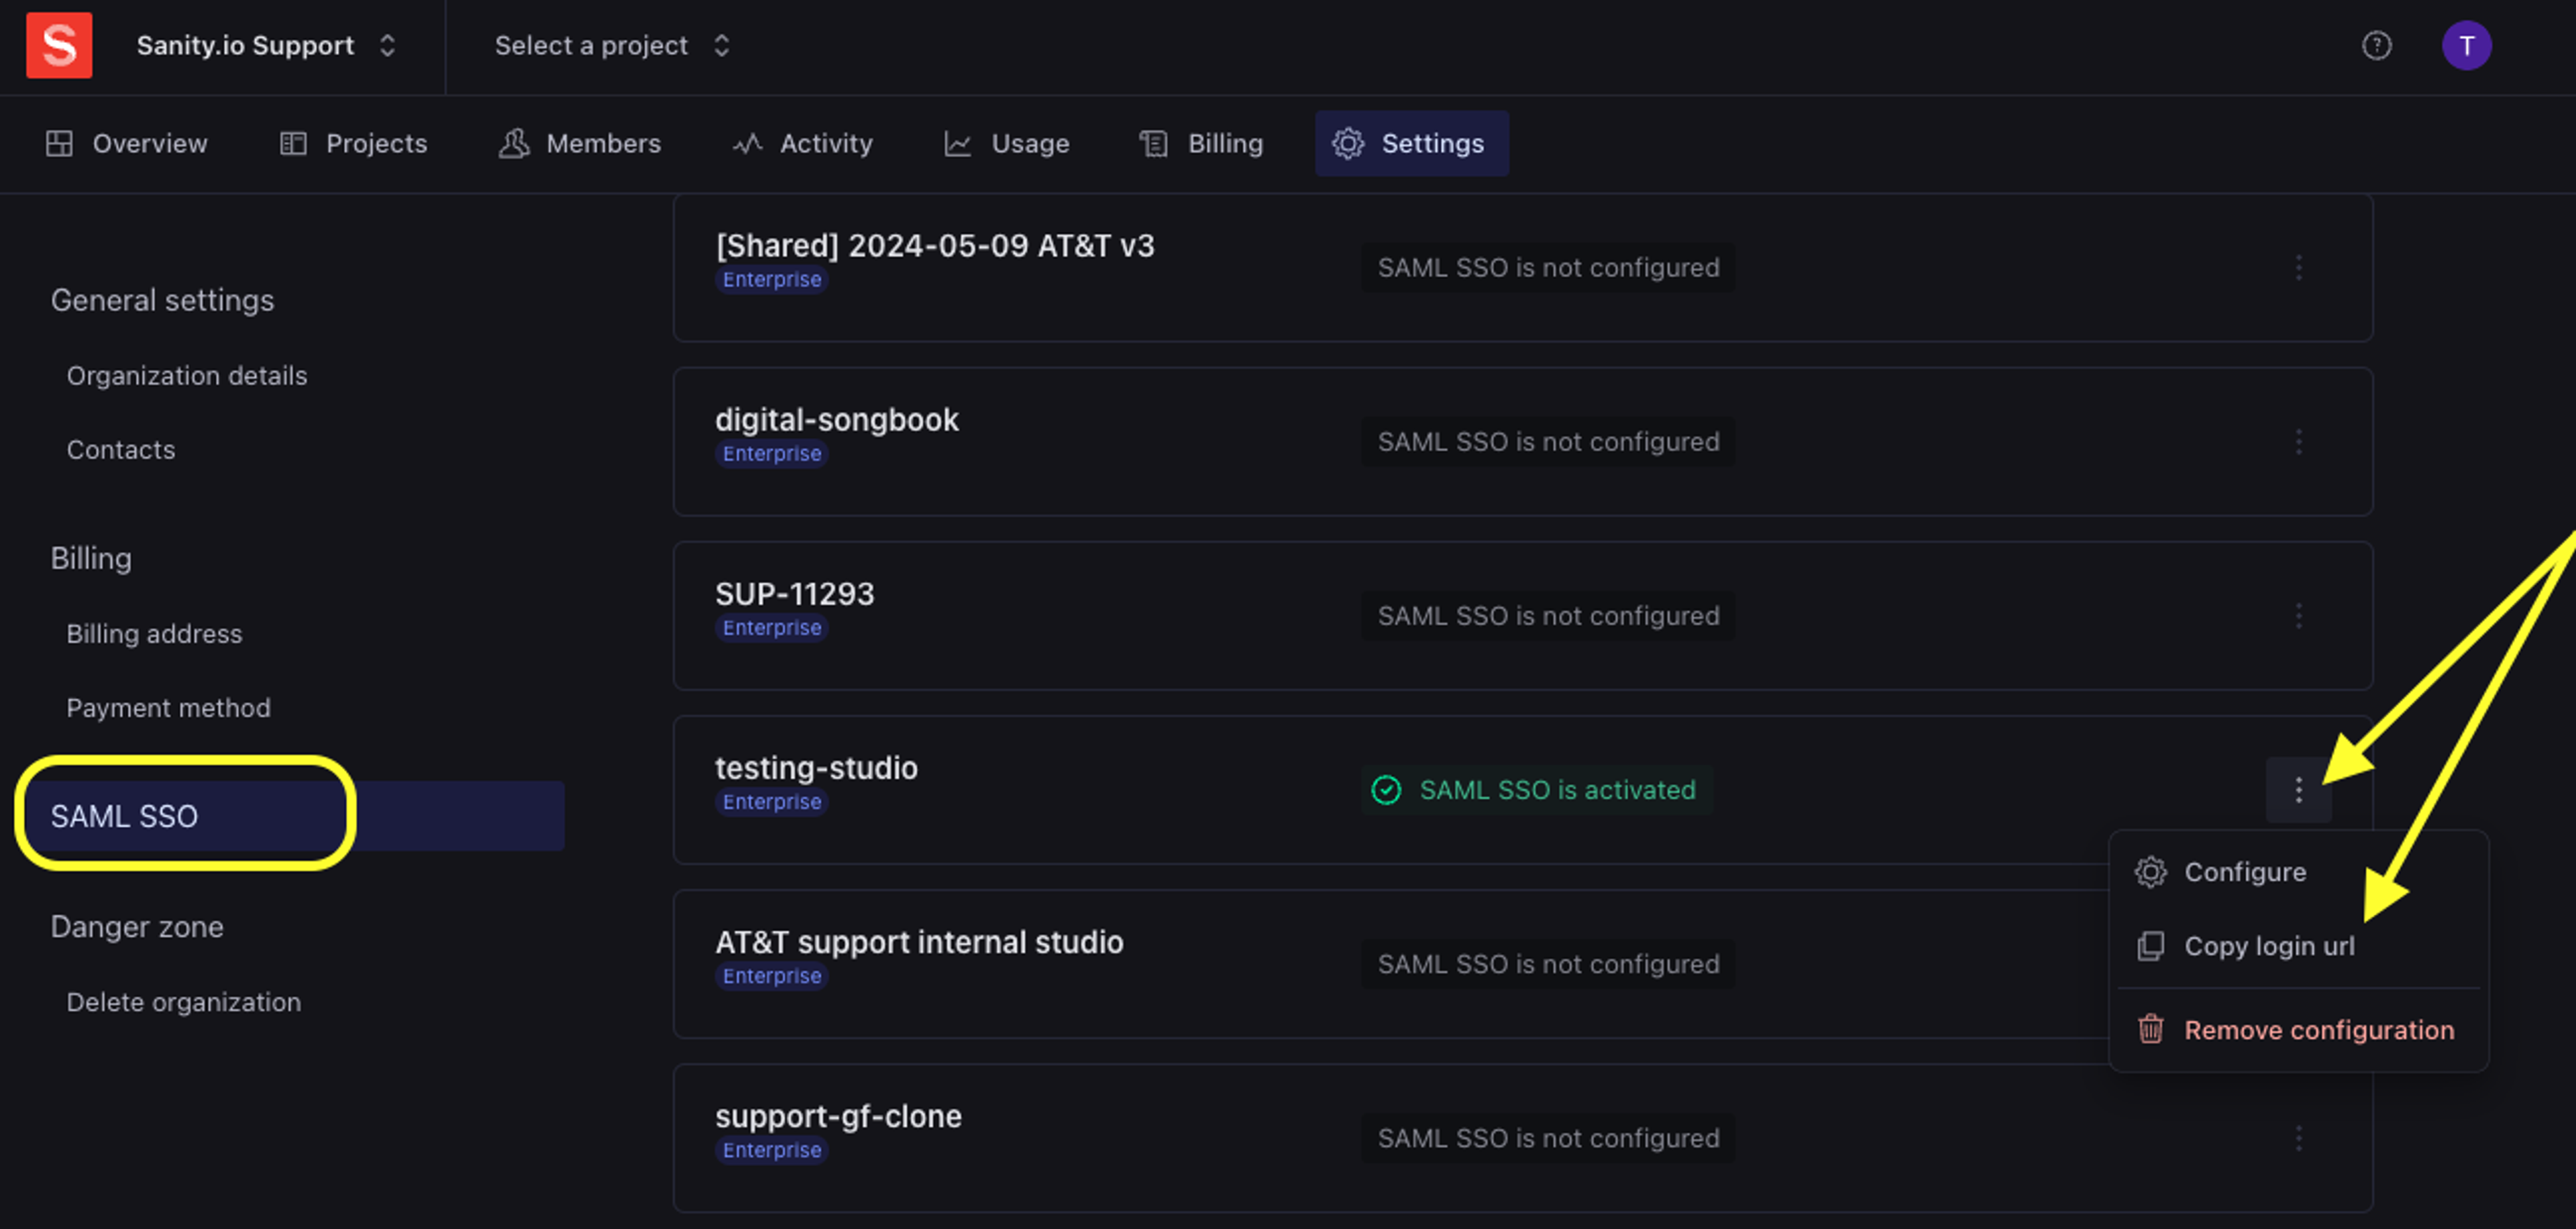
Task: Expand the Sanity.io Support organization switcher
Action: click(266, 45)
